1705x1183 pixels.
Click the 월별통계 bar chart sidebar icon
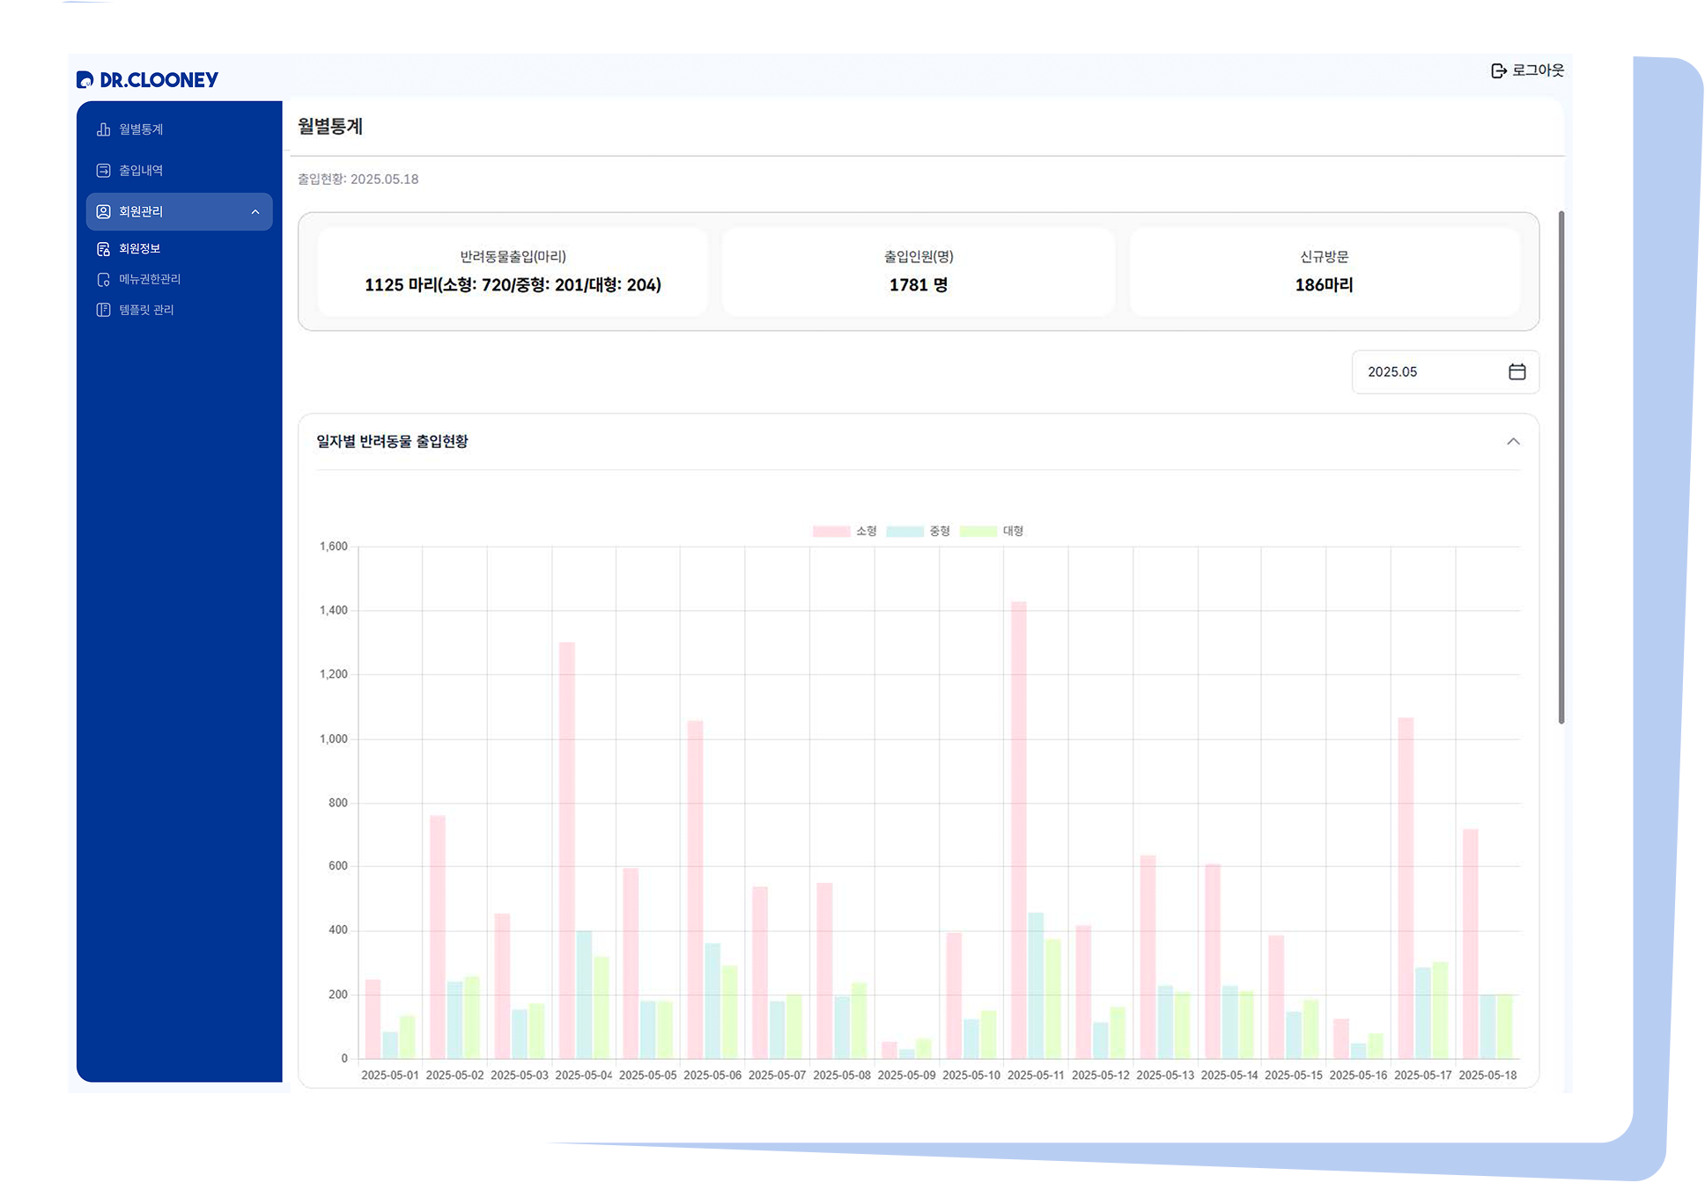(103, 129)
